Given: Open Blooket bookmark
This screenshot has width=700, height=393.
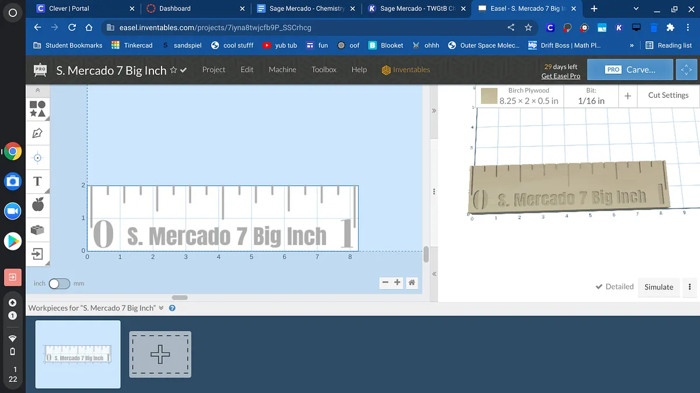Looking at the screenshot, I should [x=386, y=45].
